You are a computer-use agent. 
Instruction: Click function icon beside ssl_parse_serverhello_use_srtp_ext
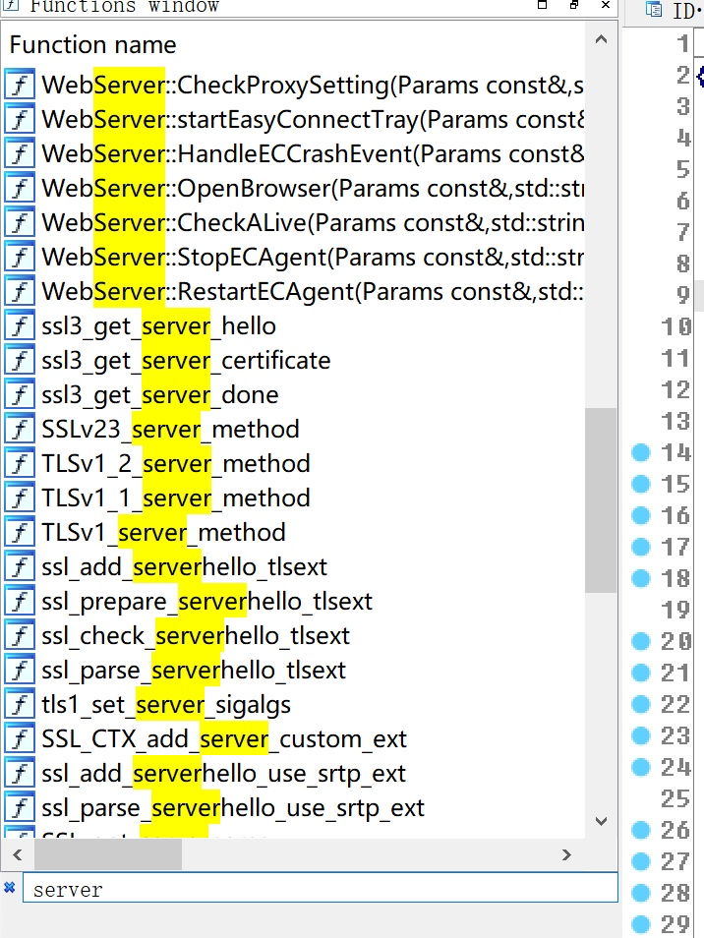[20, 807]
